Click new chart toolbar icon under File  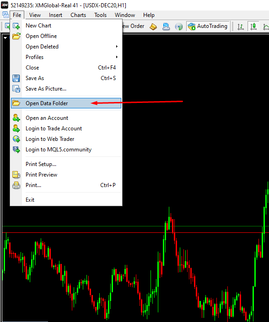(7, 26)
